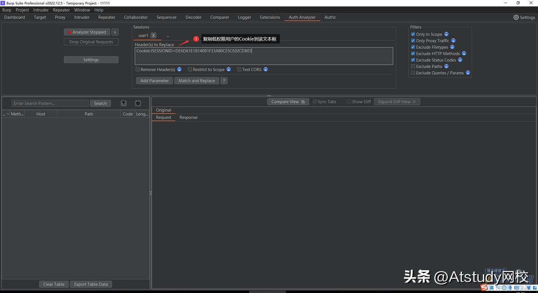Open the table settings gear beside Search
Viewport: 538px width, 293px height.
[138, 103]
